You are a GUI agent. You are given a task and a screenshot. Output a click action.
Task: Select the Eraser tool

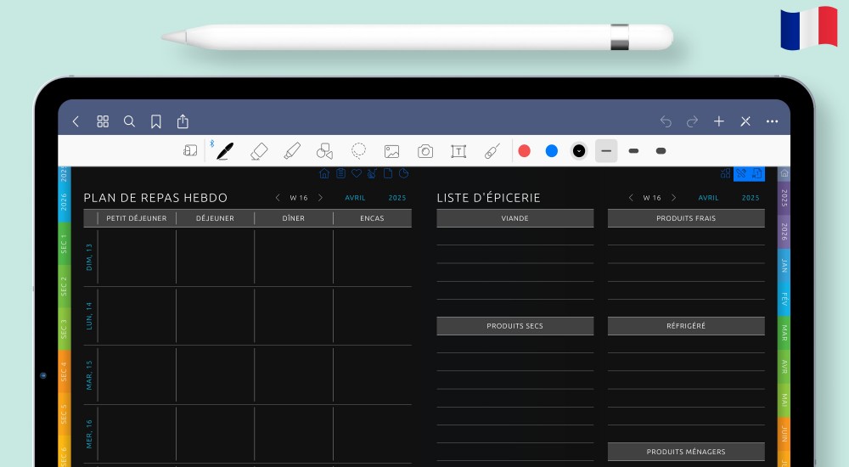(259, 151)
